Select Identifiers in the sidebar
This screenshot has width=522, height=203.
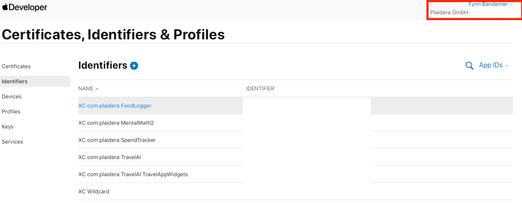coord(15,82)
